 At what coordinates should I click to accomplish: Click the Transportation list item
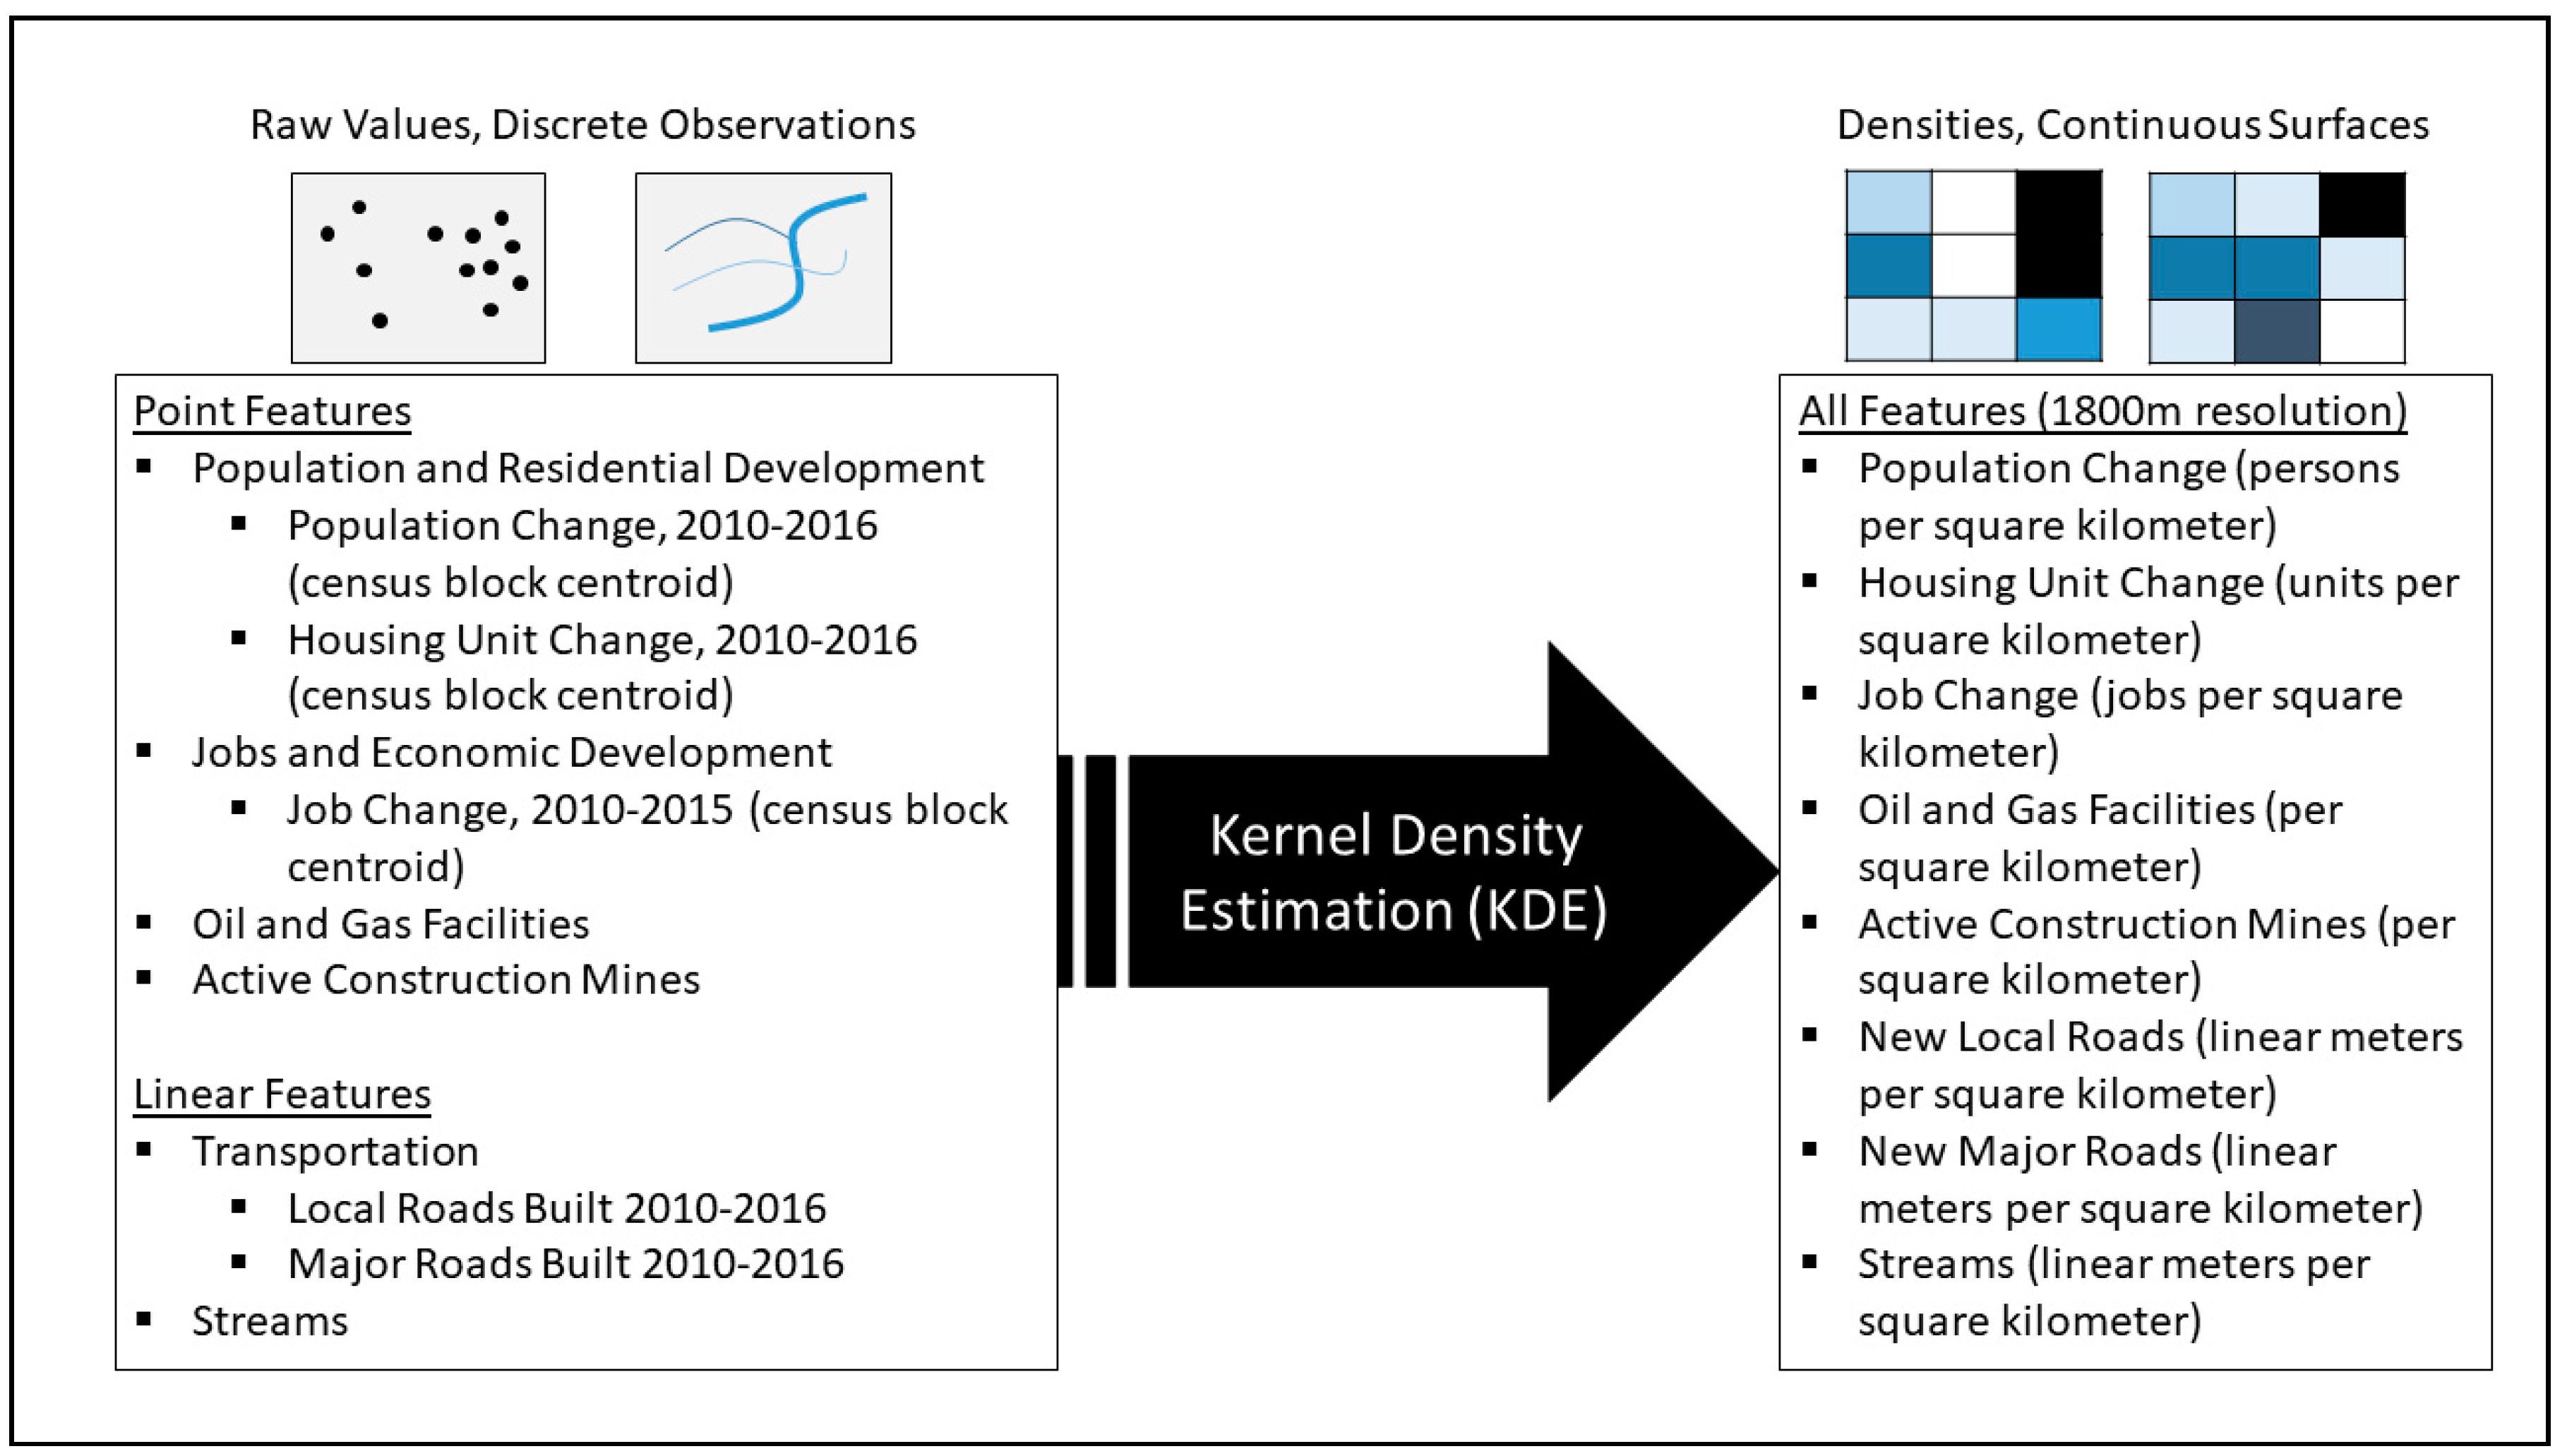(x=335, y=1151)
